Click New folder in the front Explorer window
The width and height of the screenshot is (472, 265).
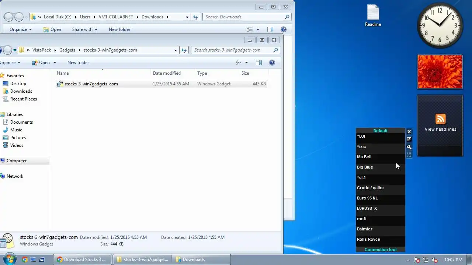[x=78, y=63]
